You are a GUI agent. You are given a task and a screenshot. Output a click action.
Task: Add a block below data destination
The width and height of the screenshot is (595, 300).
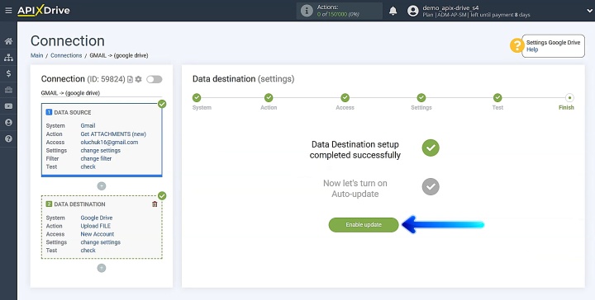102,268
